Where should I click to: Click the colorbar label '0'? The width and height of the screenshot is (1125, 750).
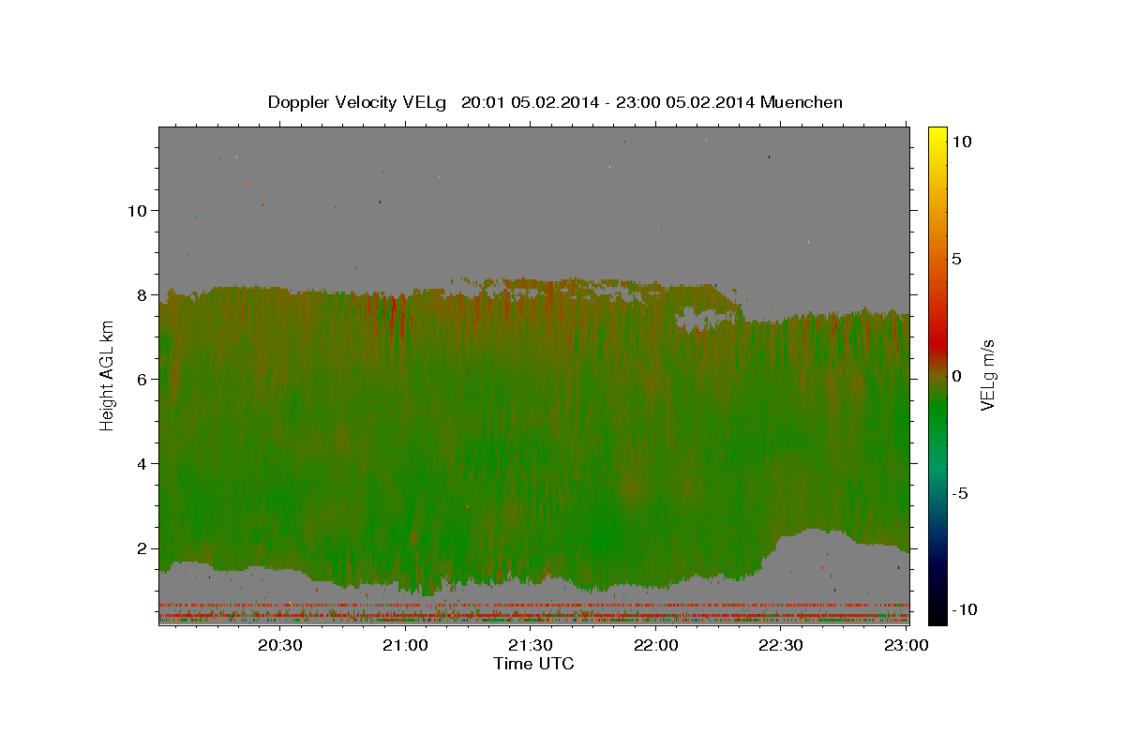(x=956, y=376)
